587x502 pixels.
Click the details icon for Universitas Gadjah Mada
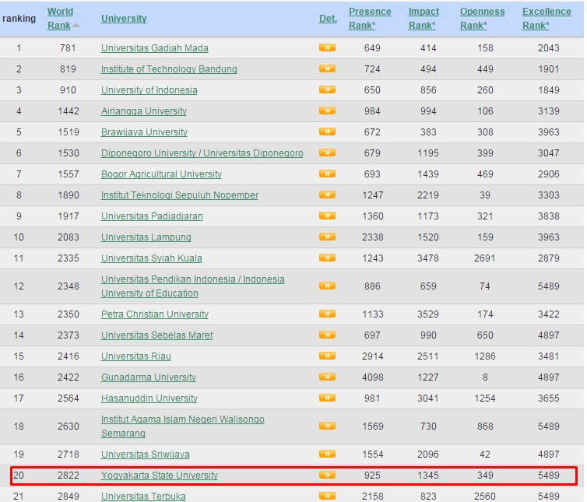(x=327, y=48)
